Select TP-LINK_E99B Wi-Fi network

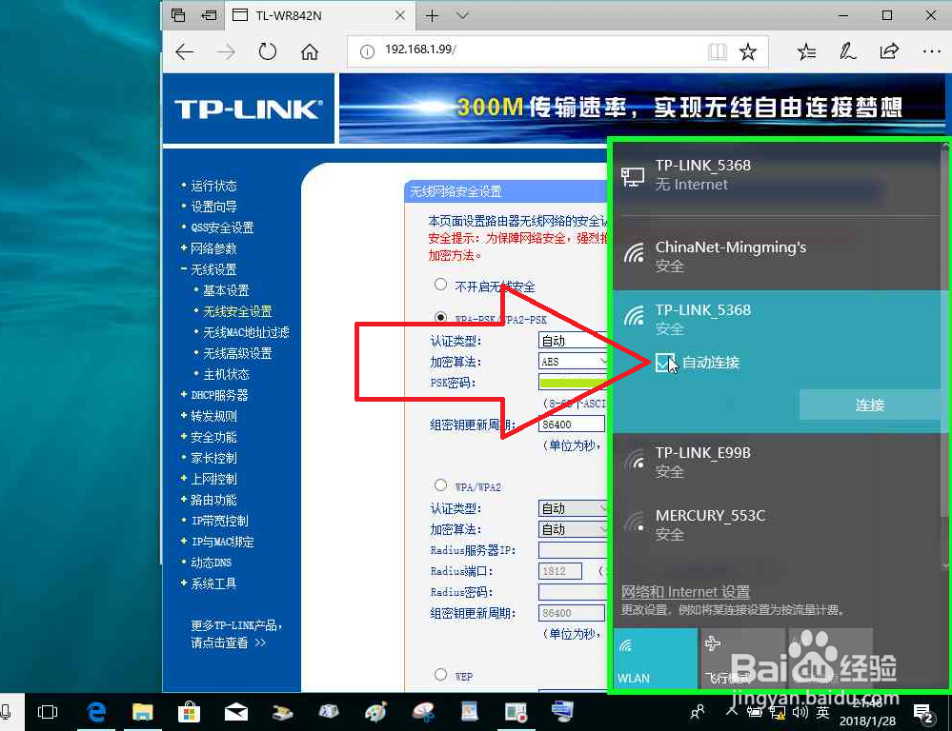pos(778,463)
